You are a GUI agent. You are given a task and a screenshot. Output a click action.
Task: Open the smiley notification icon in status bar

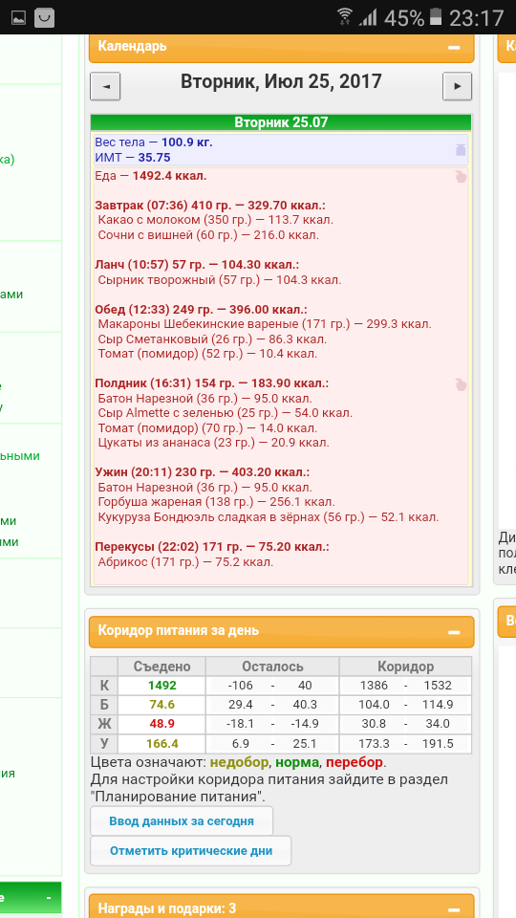click(45, 17)
